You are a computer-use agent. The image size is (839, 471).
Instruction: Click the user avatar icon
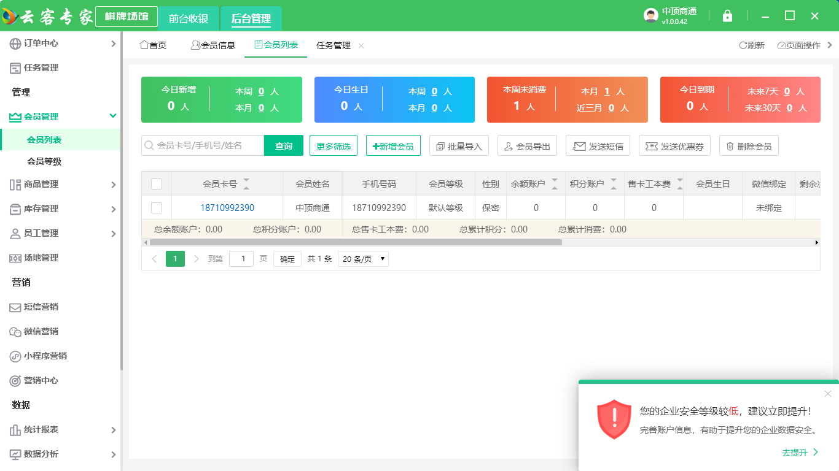click(x=650, y=16)
